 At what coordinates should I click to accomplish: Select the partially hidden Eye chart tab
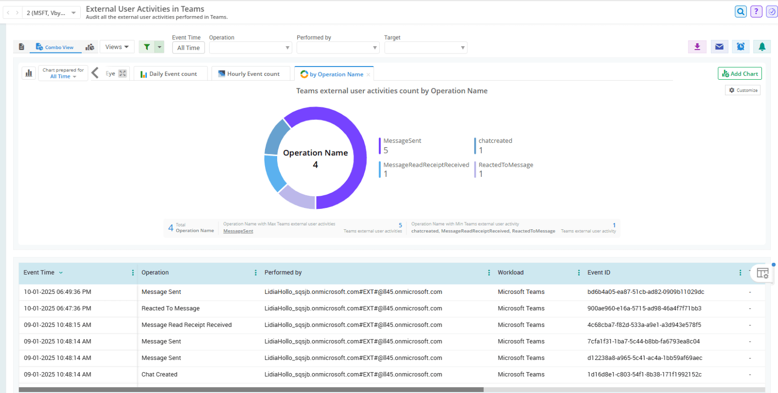click(110, 74)
